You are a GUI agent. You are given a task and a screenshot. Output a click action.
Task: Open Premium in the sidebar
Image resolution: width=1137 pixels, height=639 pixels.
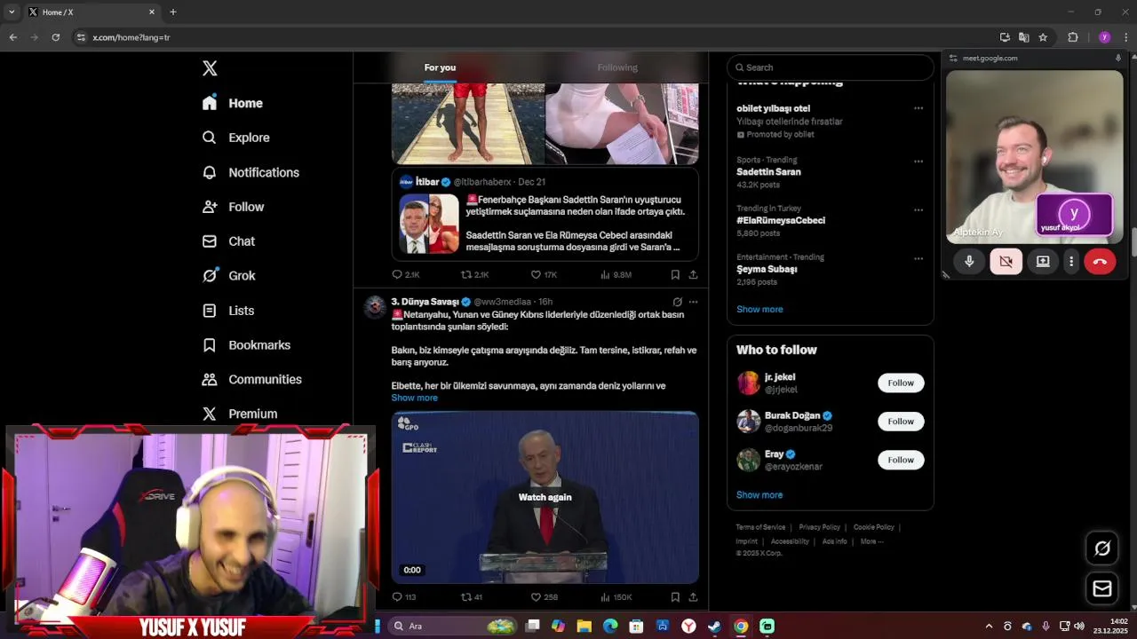240,414
